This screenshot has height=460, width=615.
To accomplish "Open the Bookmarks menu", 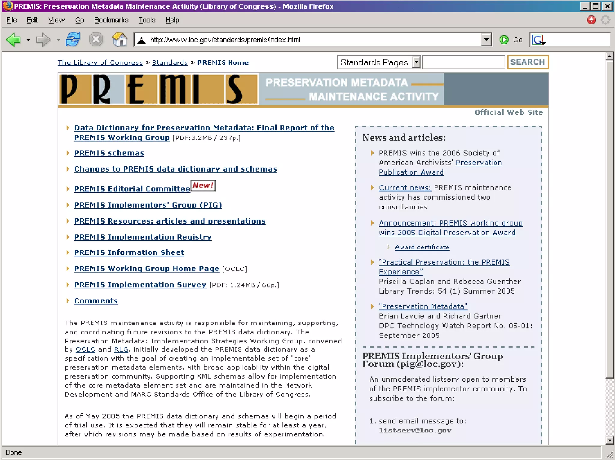I will (111, 20).
